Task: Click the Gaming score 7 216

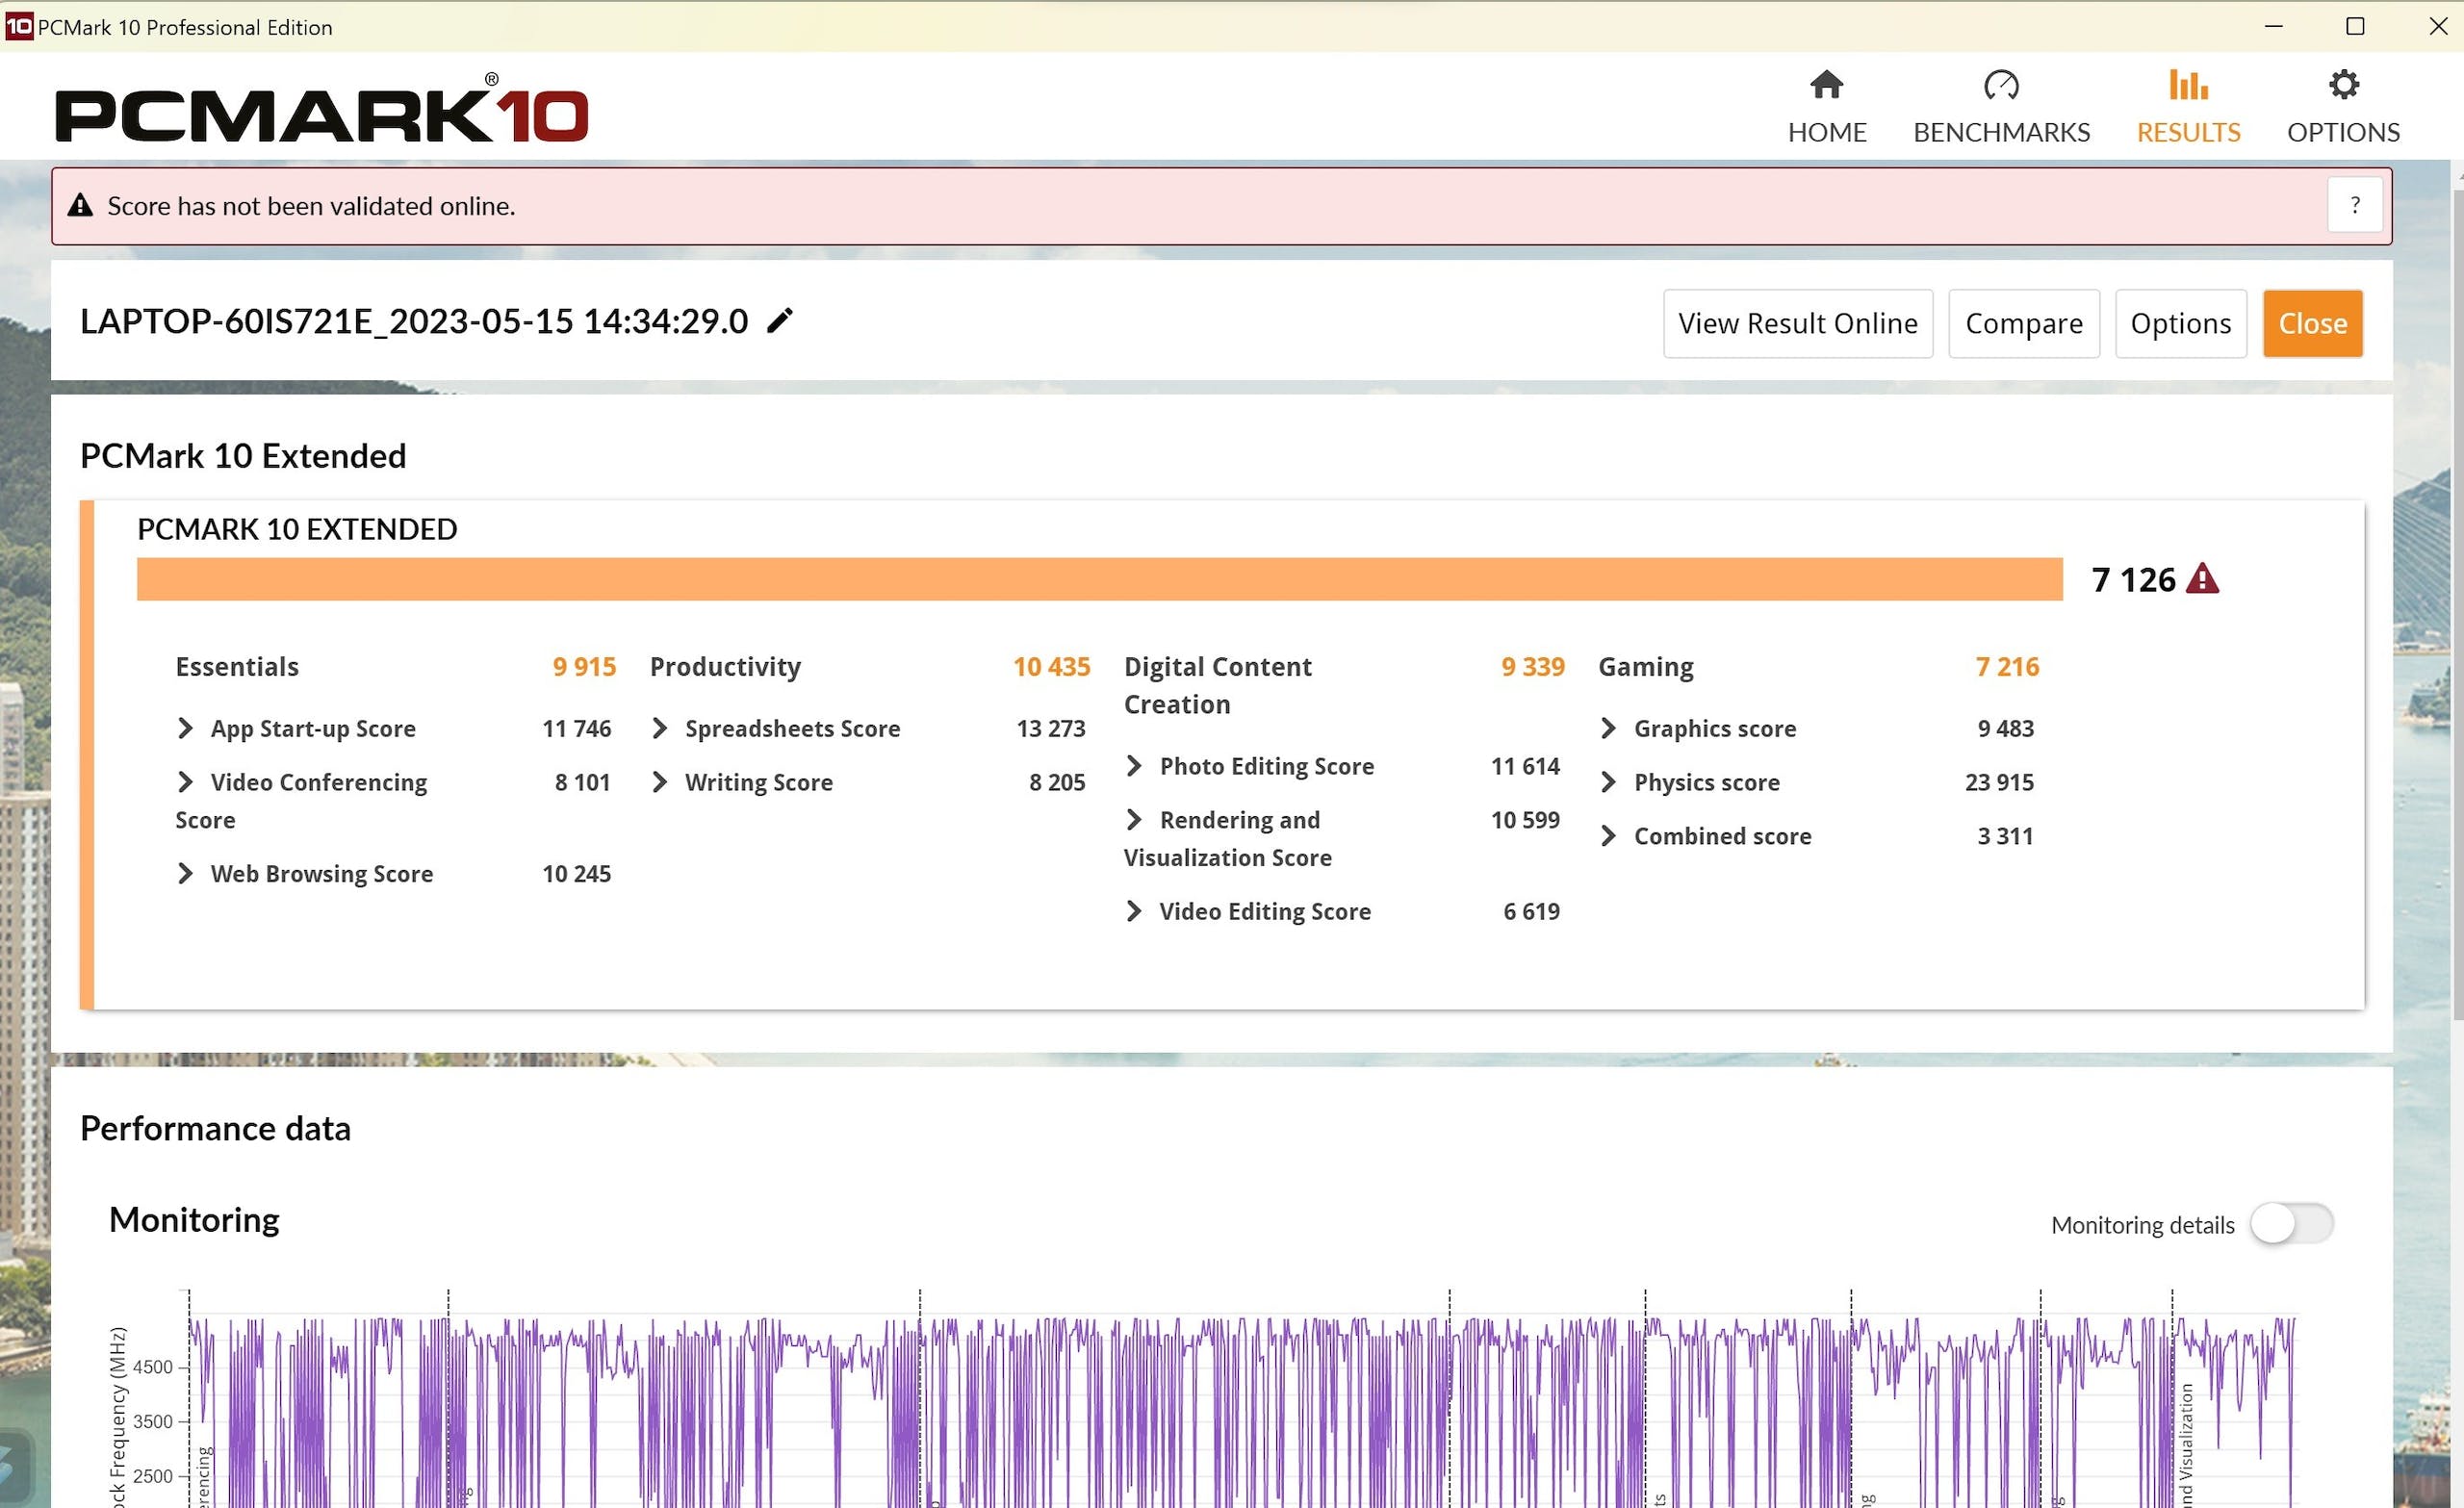Action: point(2007,666)
